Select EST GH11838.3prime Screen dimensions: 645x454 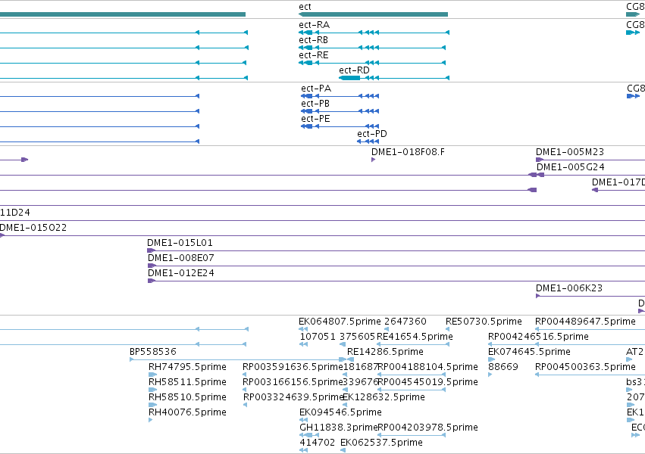click(338, 428)
